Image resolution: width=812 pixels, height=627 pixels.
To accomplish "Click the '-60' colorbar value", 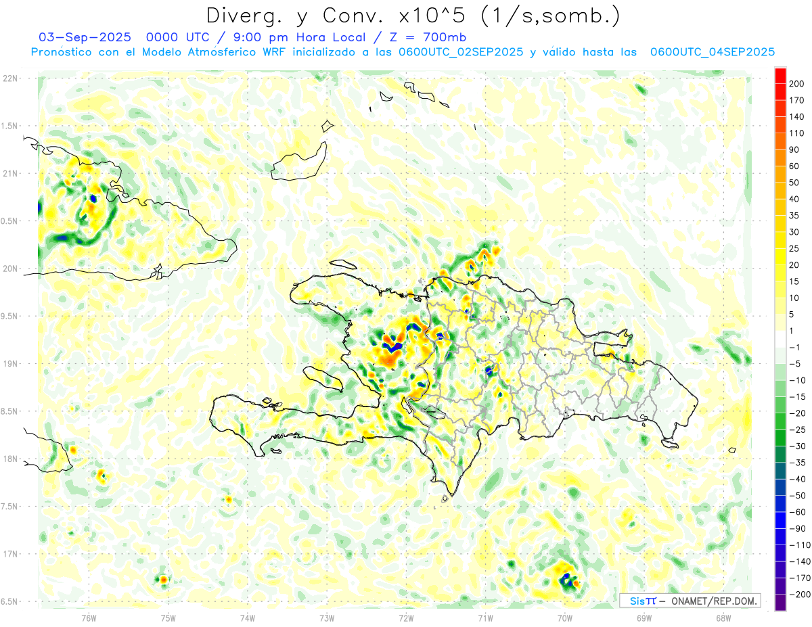I will (x=796, y=512).
